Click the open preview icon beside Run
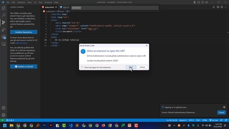229x129 pixels. point(218,7)
